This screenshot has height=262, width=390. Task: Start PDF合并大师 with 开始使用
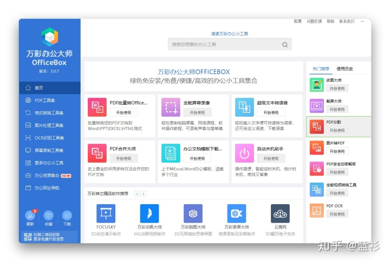(123, 158)
